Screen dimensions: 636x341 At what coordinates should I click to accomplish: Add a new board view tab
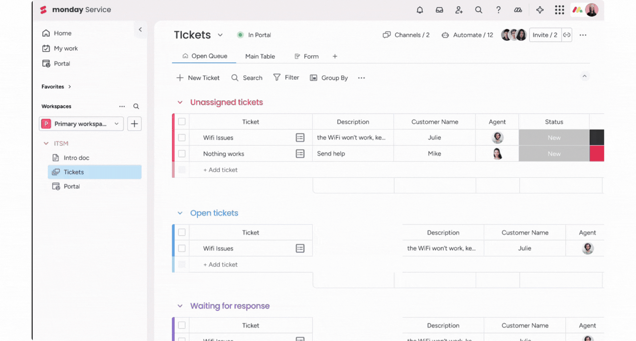pyautogui.click(x=335, y=56)
